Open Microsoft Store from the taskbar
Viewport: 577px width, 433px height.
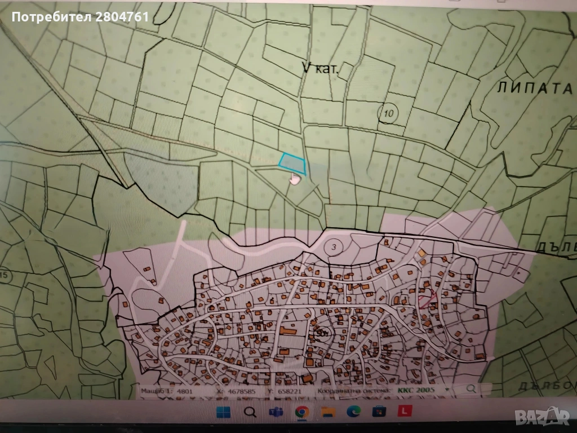click(379, 413)
